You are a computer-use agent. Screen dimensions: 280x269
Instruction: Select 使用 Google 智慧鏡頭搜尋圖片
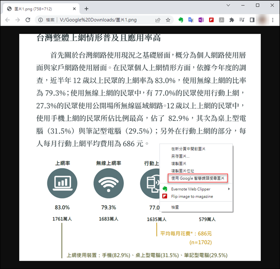(x=197, y=178)
